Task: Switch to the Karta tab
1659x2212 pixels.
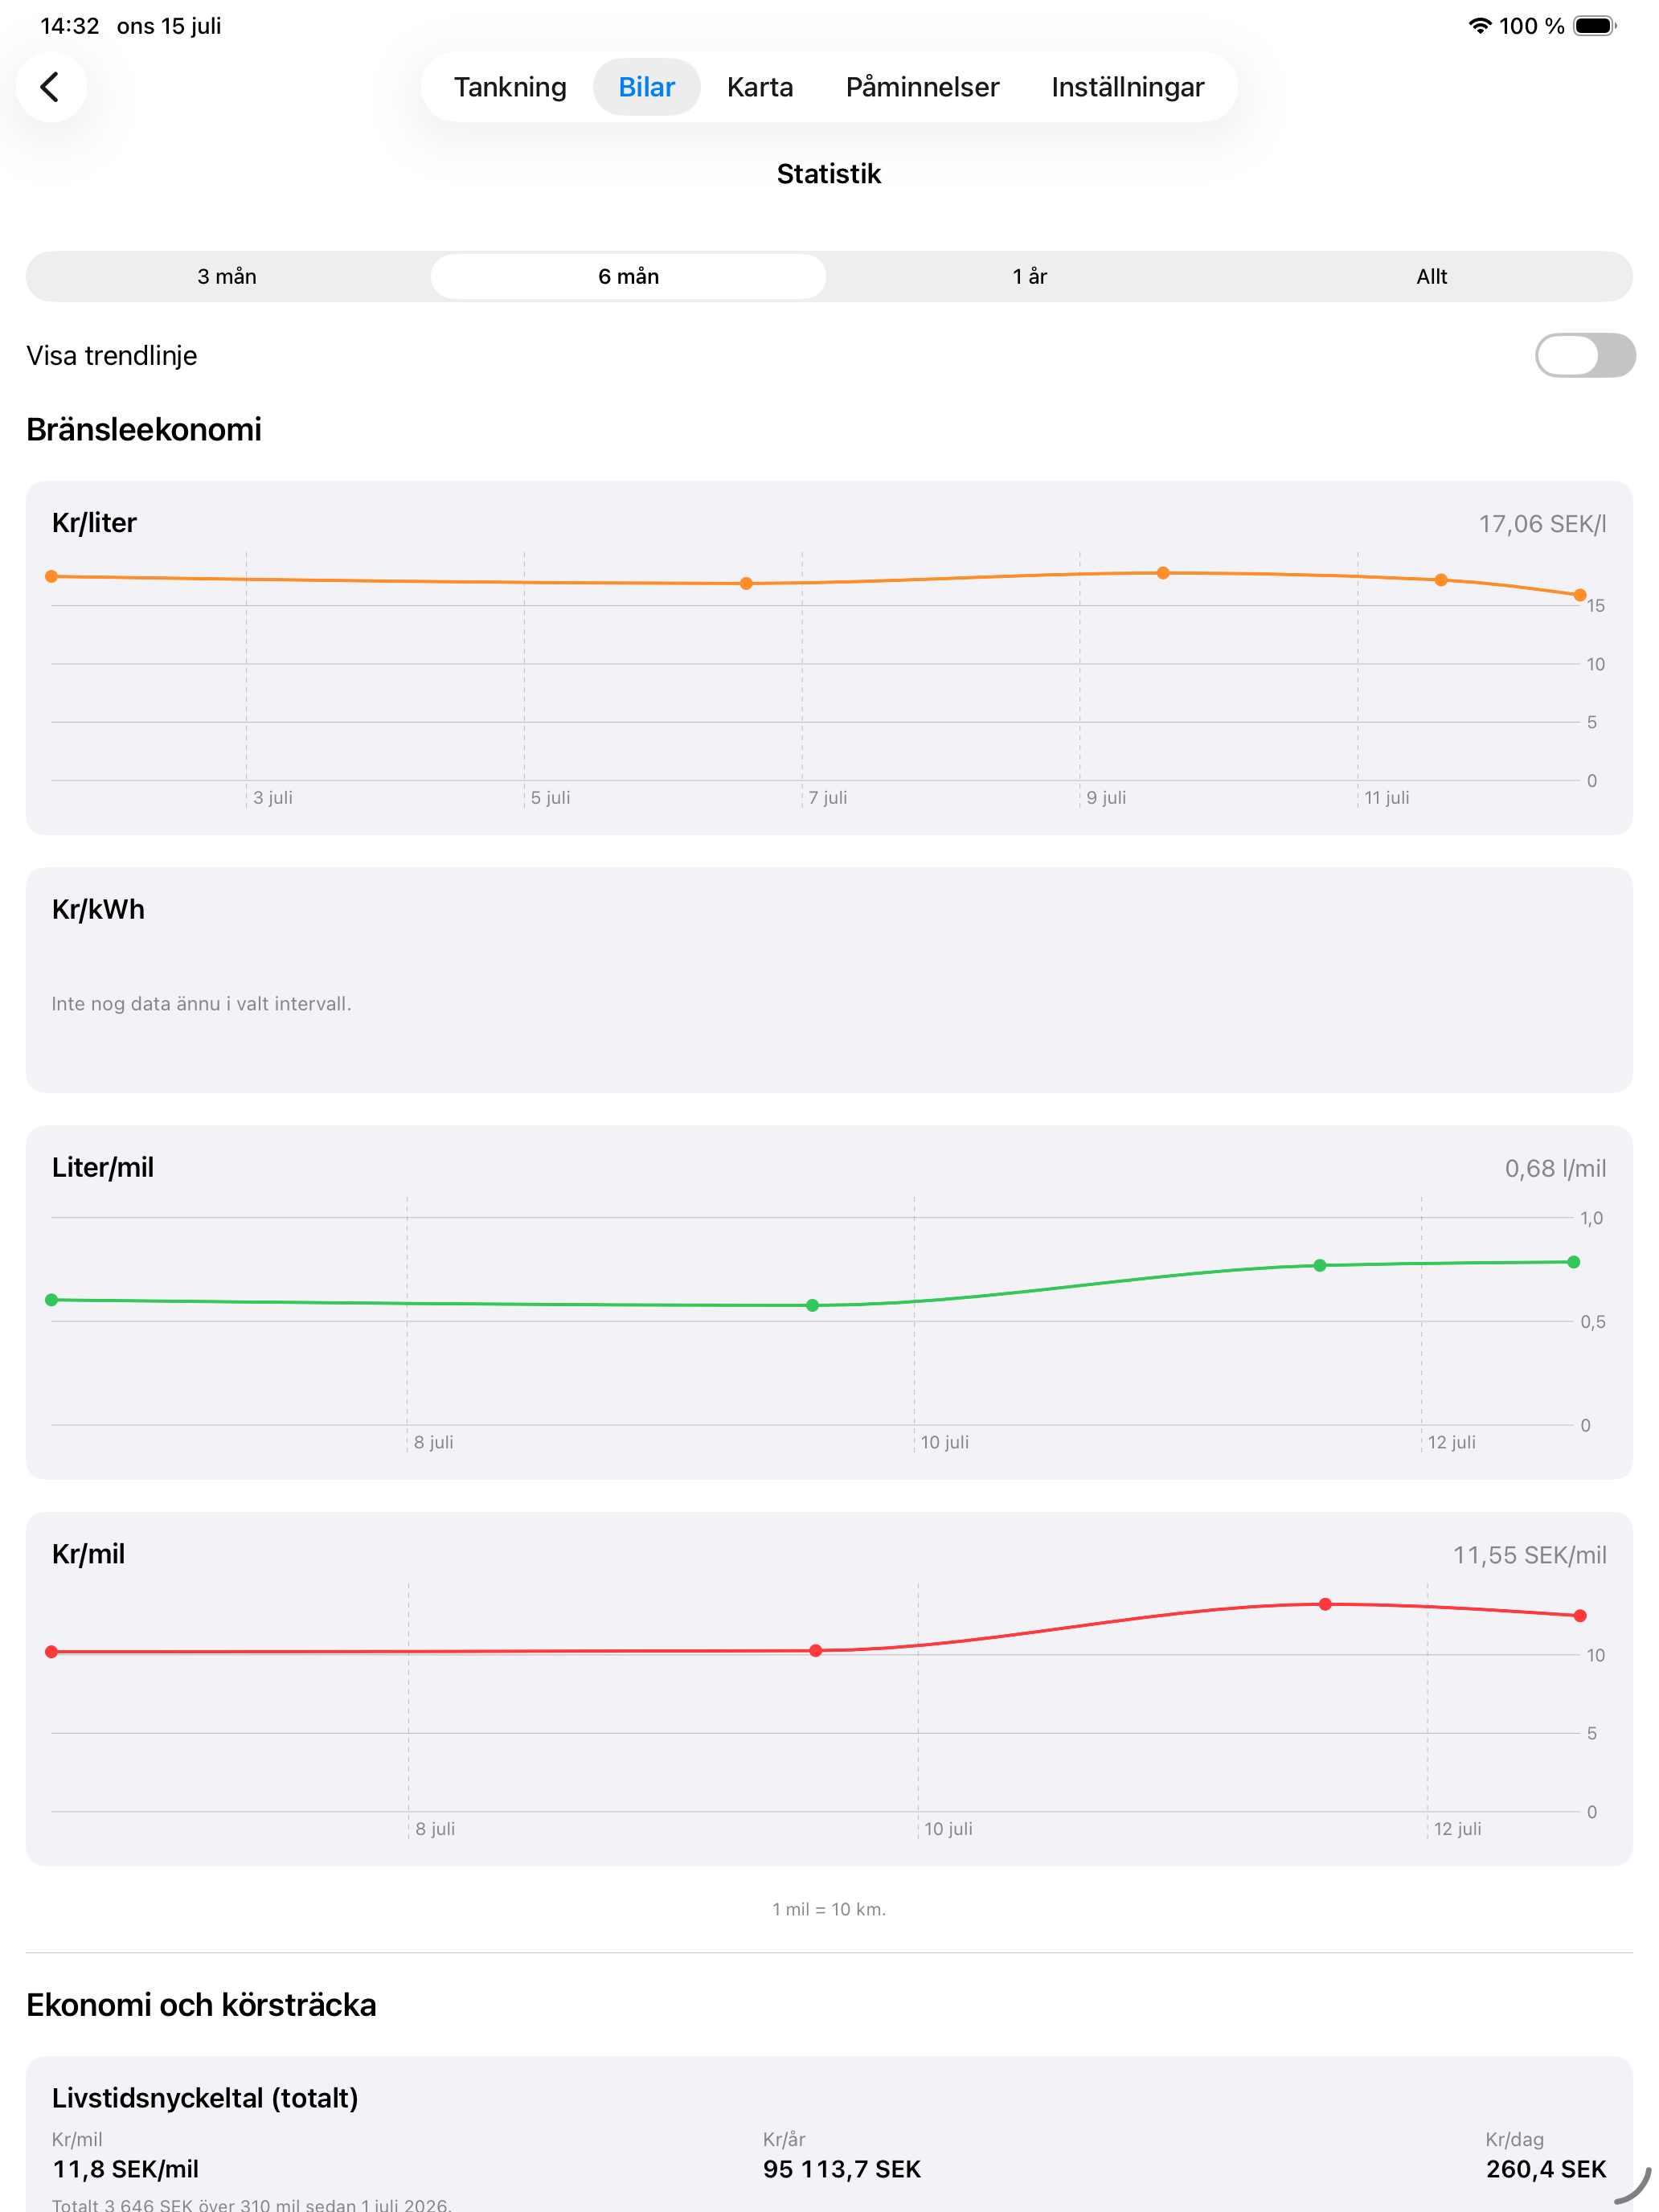Action: (760, 87)
